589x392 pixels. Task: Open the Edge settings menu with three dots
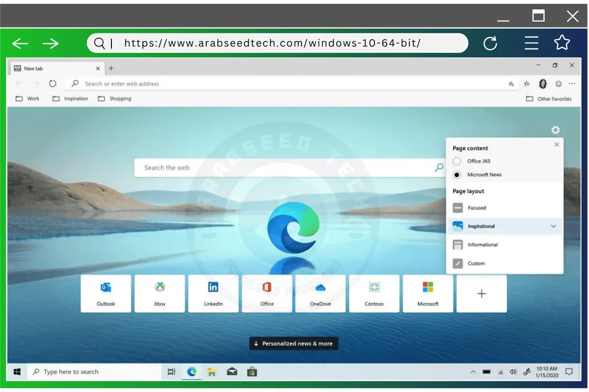[572, 83]
